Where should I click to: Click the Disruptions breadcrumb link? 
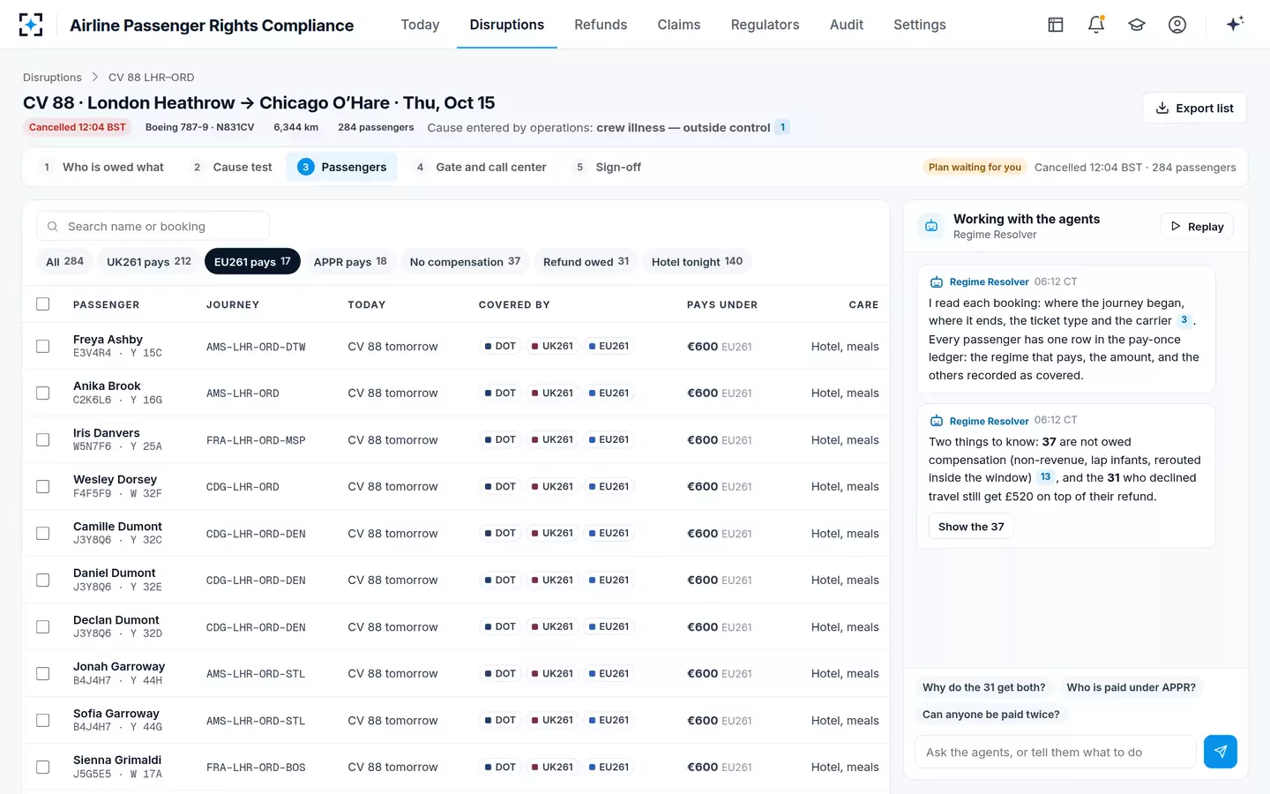point(52,78)
